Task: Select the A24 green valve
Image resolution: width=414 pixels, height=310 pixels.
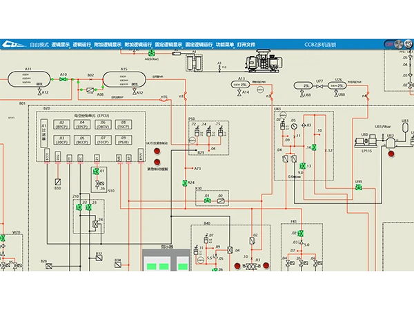Action: [184, 183]
